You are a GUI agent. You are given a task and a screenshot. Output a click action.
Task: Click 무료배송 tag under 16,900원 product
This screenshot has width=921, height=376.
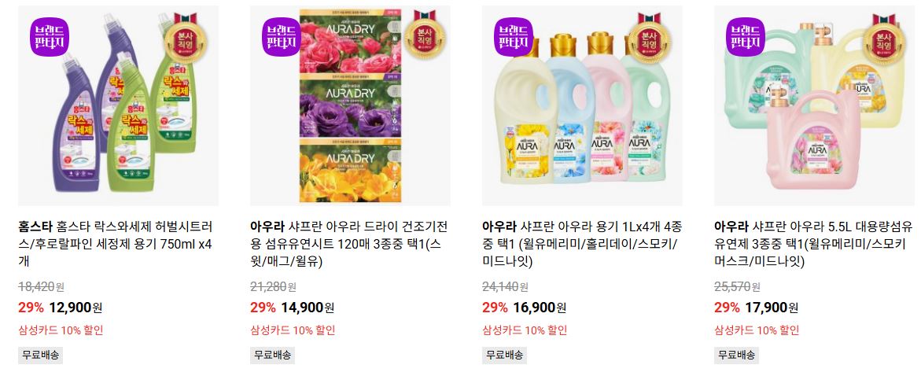[505, 355]
